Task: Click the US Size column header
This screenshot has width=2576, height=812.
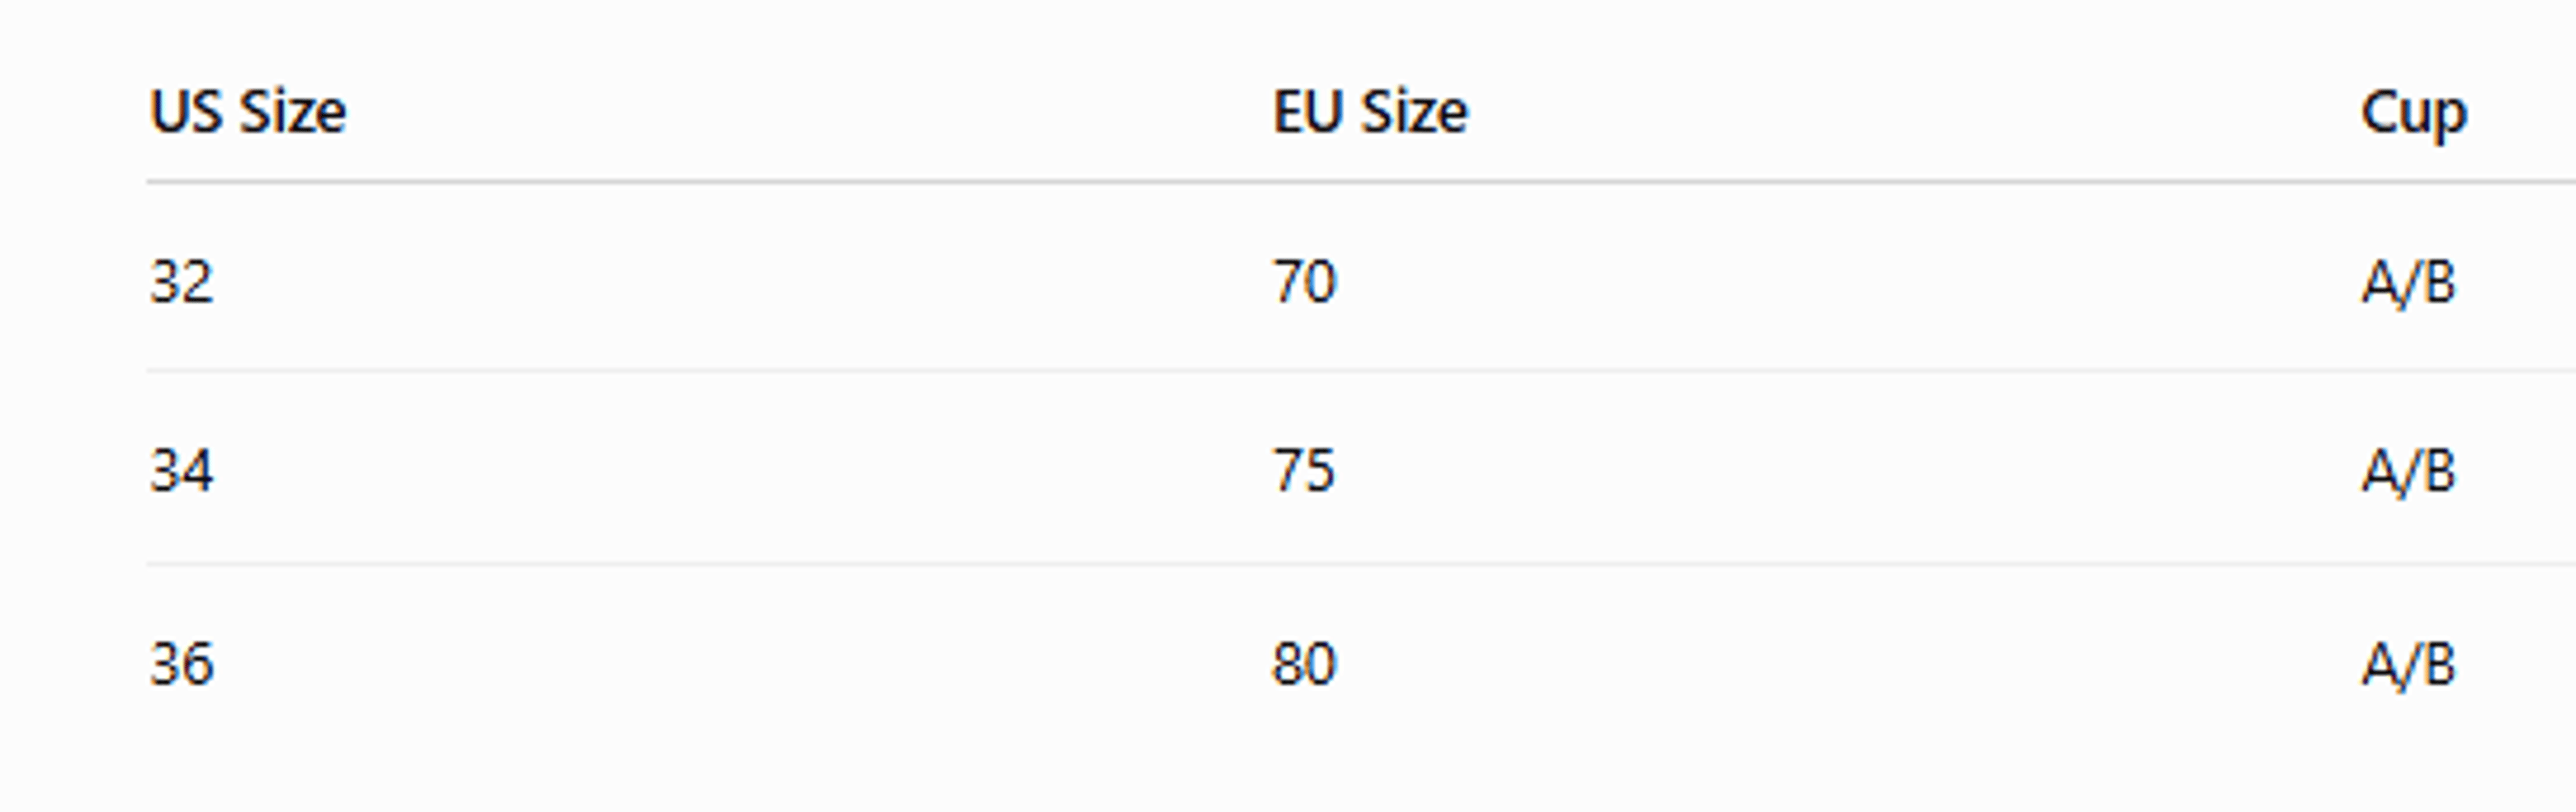Action: click(x=248, y=111)
